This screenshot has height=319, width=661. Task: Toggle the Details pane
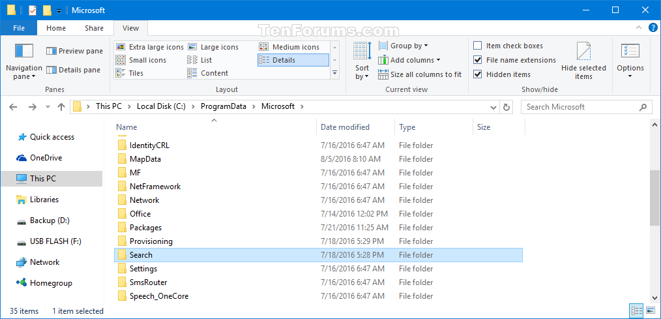pos(74,70)
